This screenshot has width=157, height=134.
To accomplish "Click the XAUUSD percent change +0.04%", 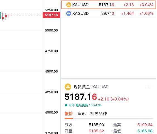I will click(146, 5).
